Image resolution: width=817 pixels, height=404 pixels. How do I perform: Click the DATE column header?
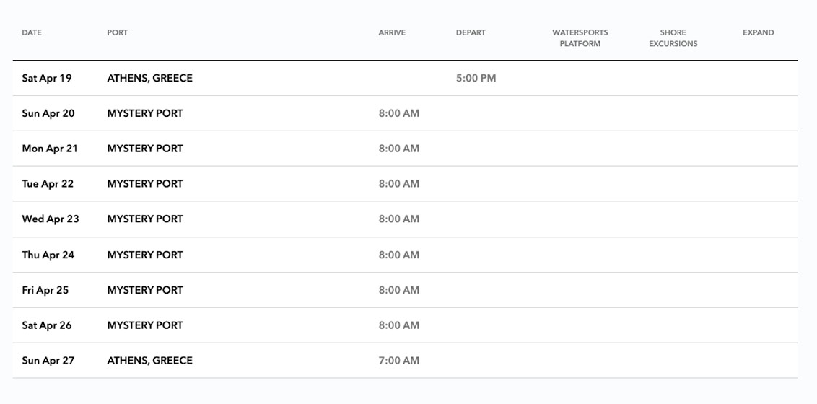pyautogui.click(x=32, y=32)
